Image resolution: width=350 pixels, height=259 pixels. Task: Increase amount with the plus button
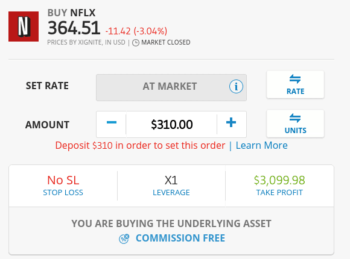(x=231, y=123)
